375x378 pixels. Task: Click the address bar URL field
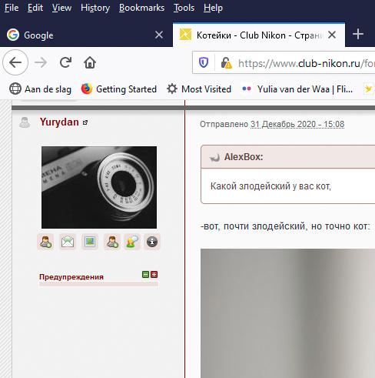pyautogui.click(x=305, y=63)
